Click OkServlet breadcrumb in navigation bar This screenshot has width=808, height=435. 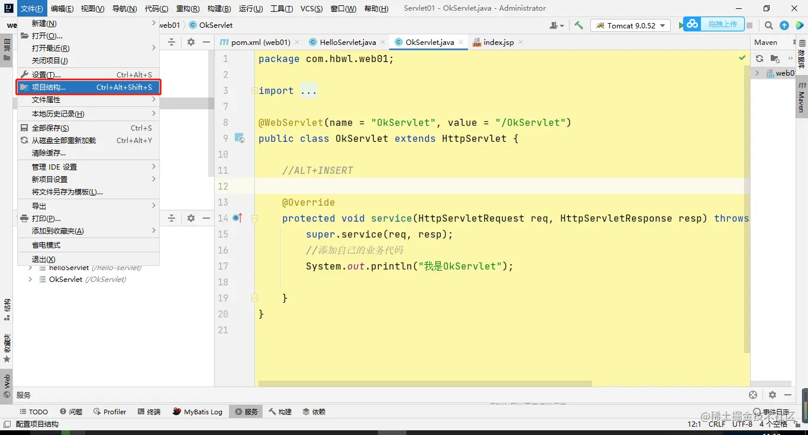[211, 25]
